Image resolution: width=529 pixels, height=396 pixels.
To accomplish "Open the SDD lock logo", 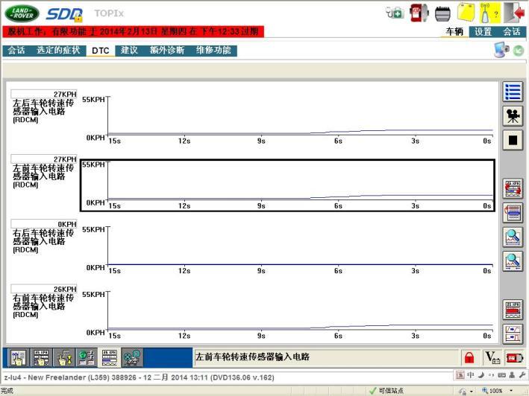I will tap(64, 14).
